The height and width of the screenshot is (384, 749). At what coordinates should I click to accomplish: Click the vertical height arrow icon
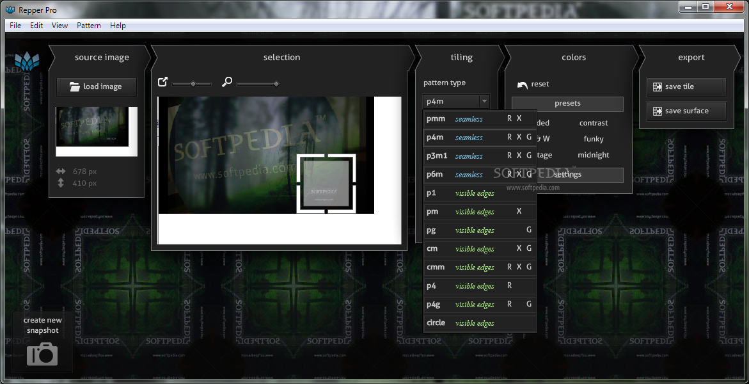click(x=61, y=182)
